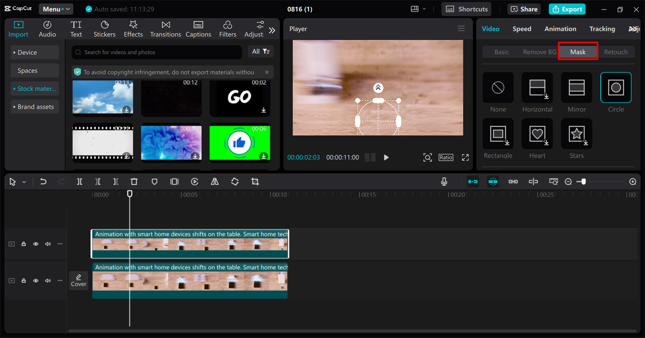
Task: Download the blue ink stock clip
Action: pos(195,156)
